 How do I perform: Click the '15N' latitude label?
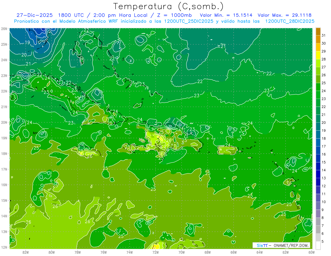point(4,200)
